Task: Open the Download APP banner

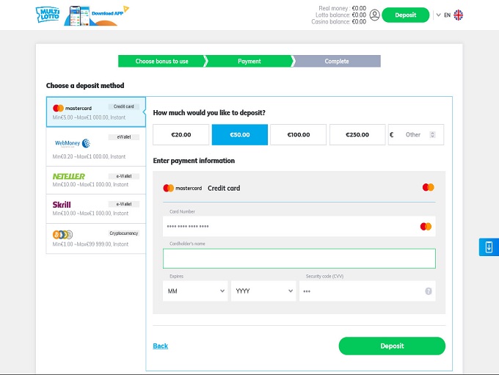Action: tap(99, 15)
